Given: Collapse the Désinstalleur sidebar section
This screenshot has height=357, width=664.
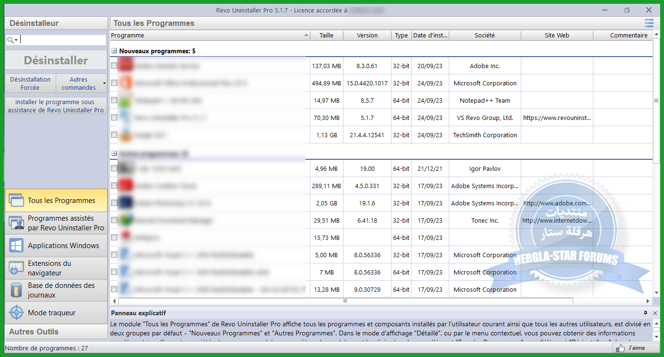Looking at the screenshot, I should click(56, 23).
